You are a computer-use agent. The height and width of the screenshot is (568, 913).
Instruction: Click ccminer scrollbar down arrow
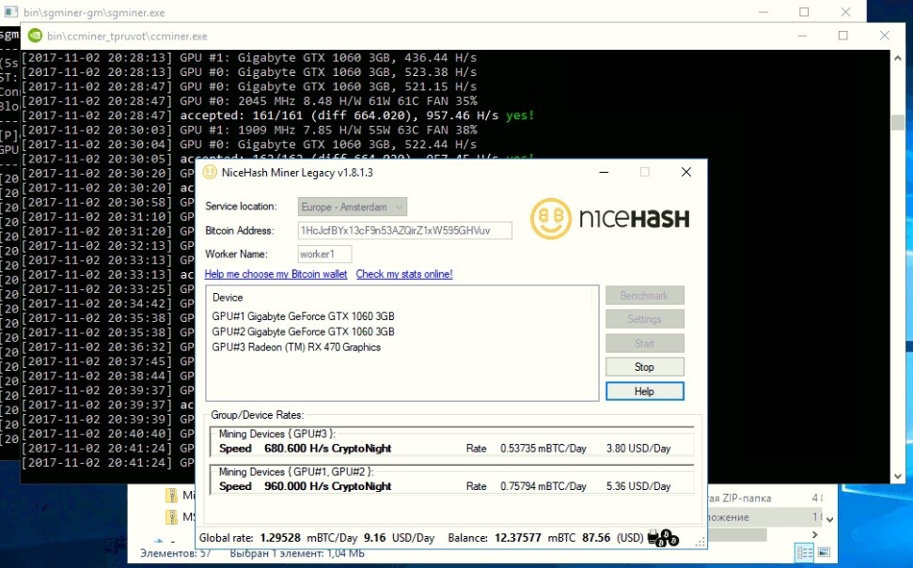[897, 476]
